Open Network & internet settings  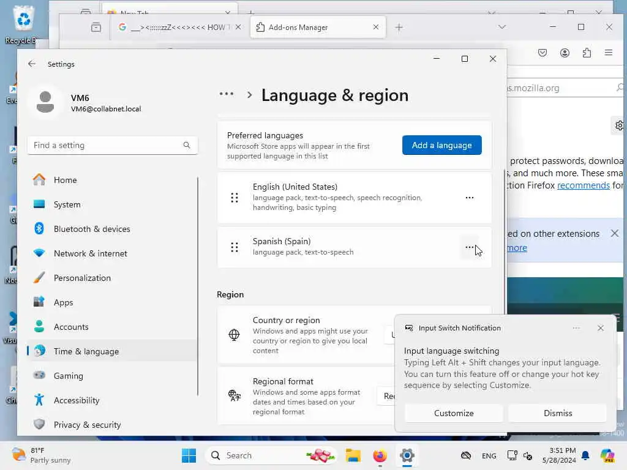click(x=112, y=253)
